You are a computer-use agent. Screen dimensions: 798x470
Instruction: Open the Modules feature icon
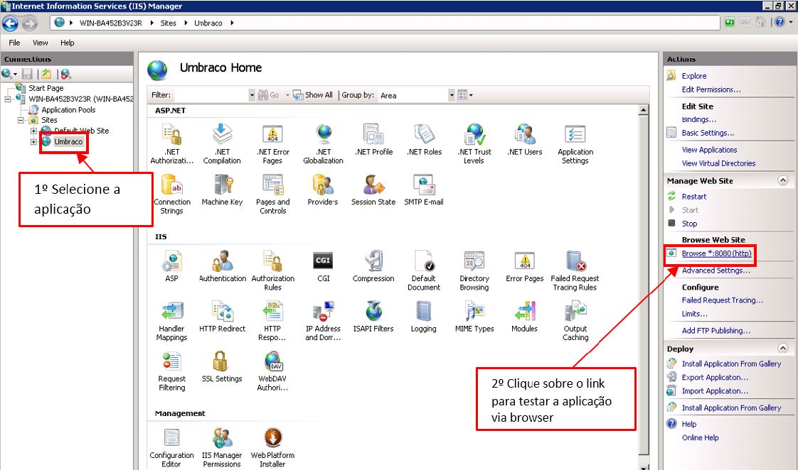[x=525, y=317]
